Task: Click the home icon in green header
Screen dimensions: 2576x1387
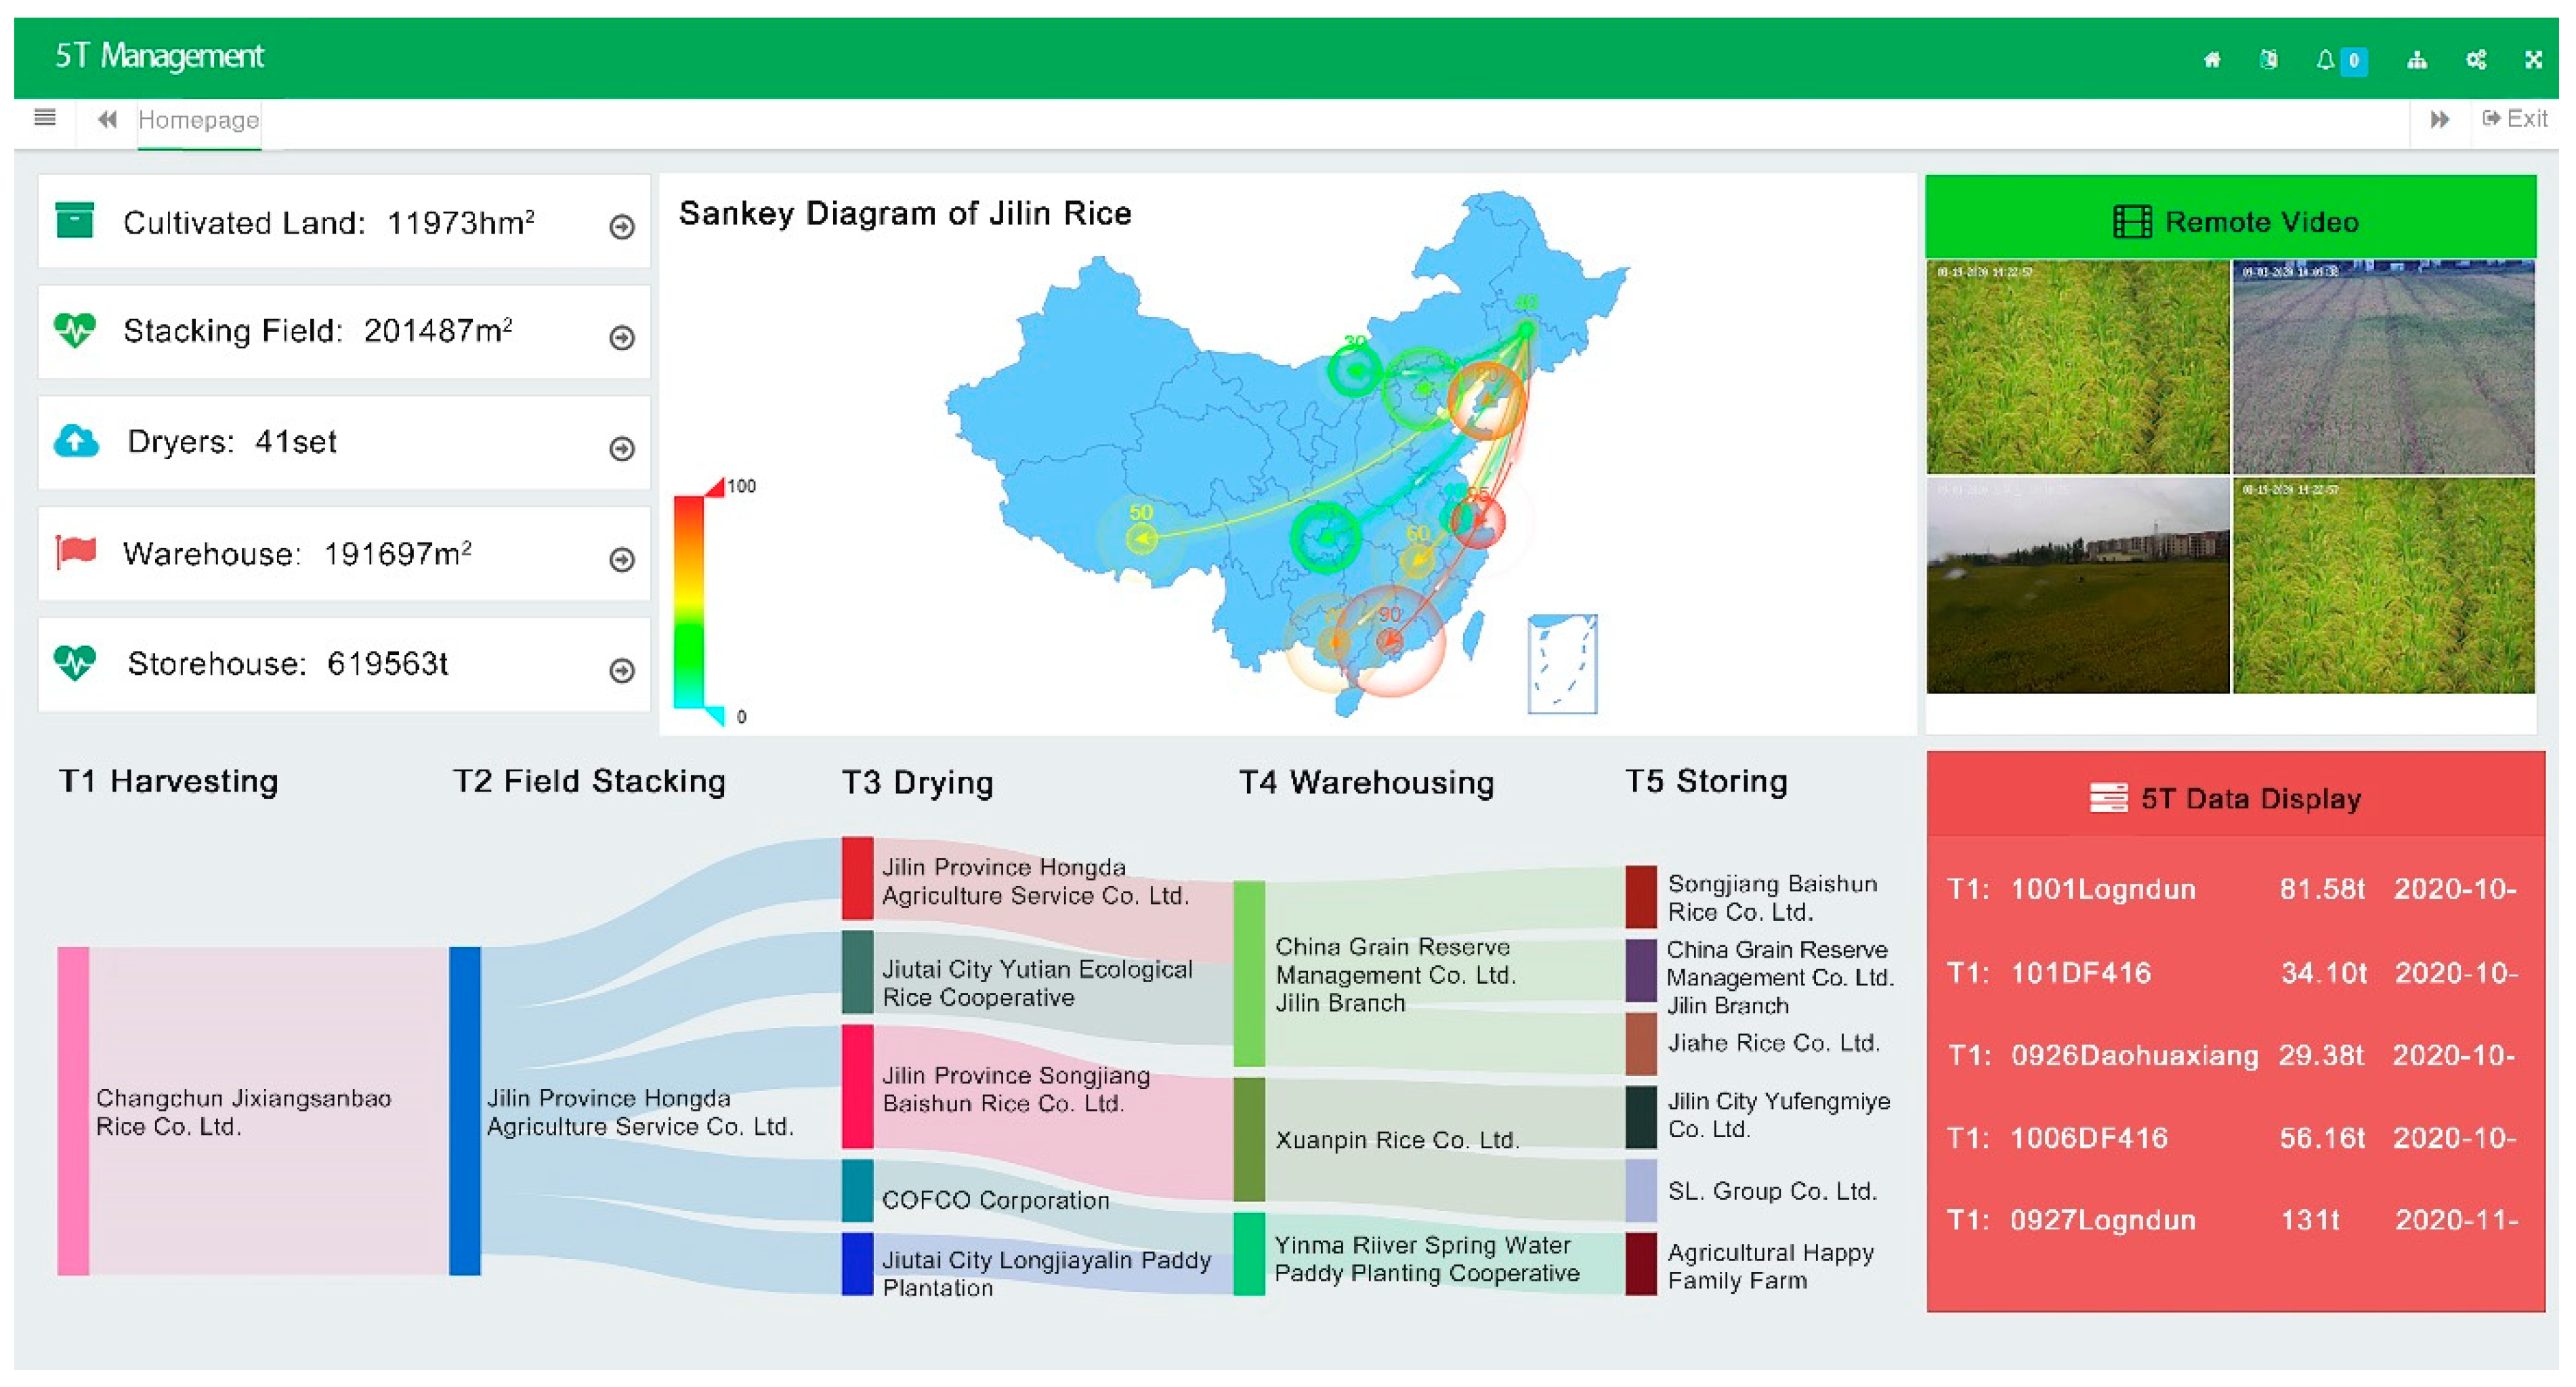Action: 2211,60
